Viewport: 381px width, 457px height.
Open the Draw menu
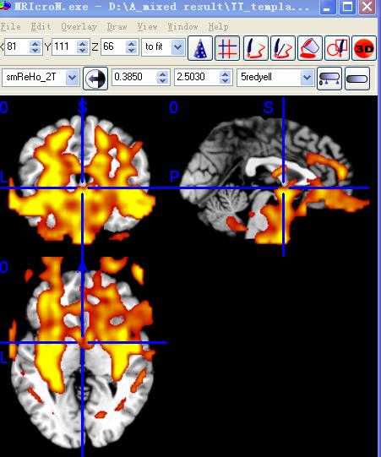click(x=117, y=27)
